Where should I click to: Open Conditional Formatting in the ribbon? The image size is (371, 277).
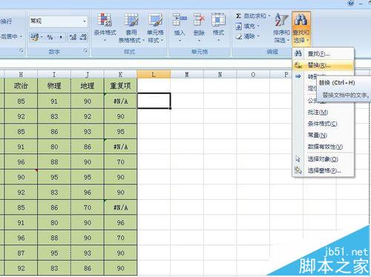(105, 27)
